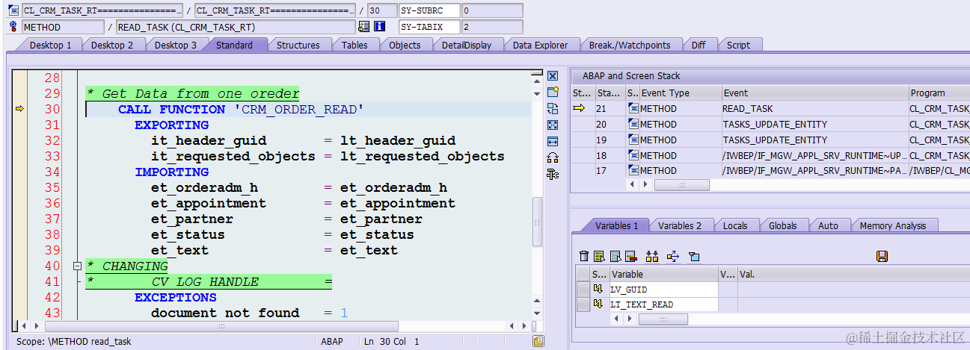Open the Desktop 1 tab
The image size is (970, 350).
pos(50,45)
